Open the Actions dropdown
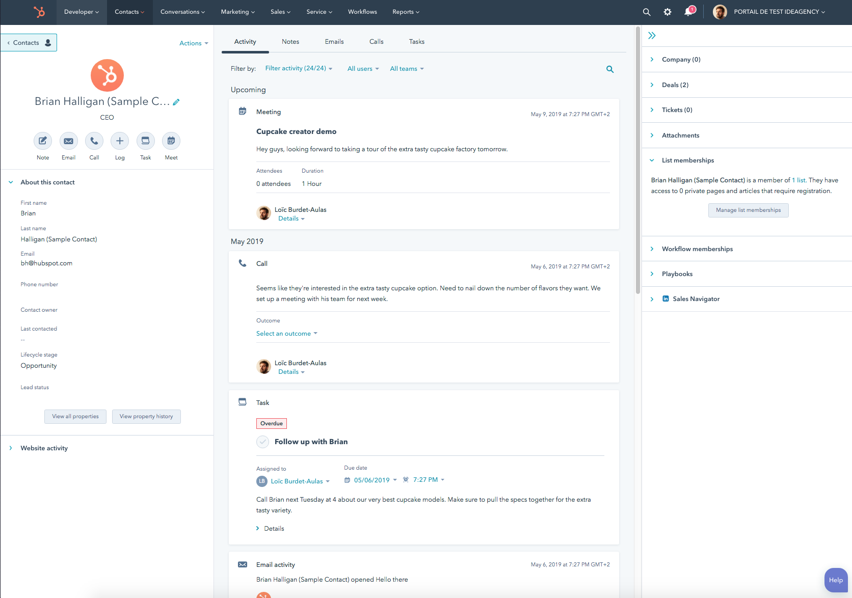 194,43
